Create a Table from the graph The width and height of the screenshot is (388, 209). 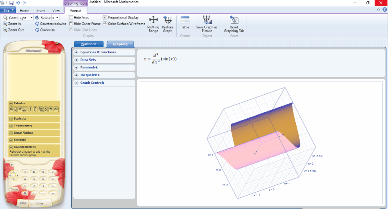[x=185, y=23]
